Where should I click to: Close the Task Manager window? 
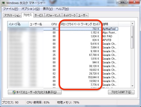(x=134, y=2)
